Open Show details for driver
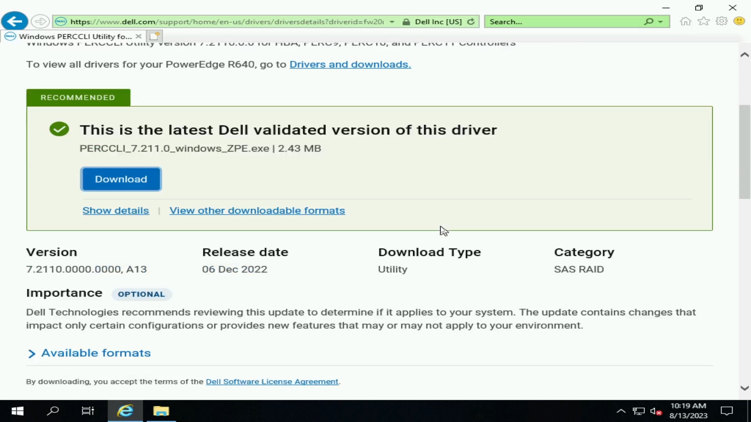Image resolution: width=751 pixels, height=422 pixels. coord(115,210)
